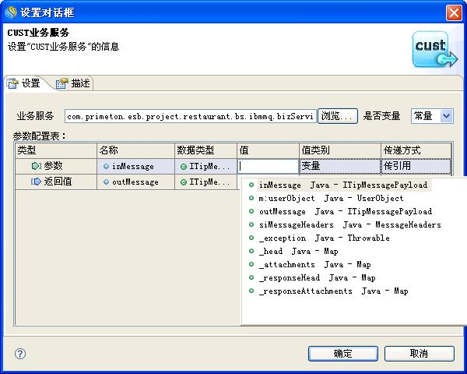Click the 传递方式 column header
Image resolution: width=467 pixels, height=374 pixels.
pos(416,150)
